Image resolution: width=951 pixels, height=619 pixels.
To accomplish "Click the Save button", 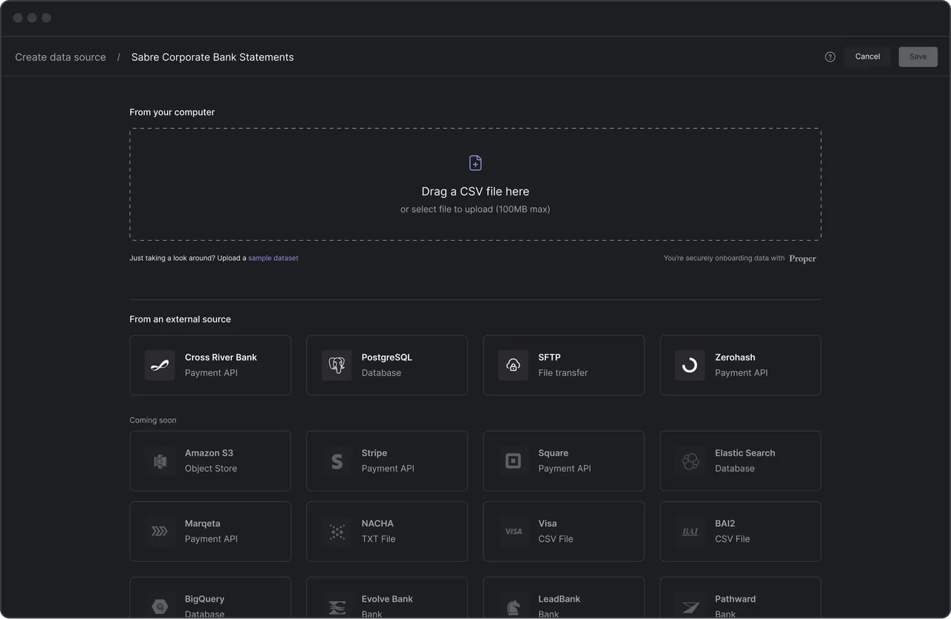I will click(918, 56).
